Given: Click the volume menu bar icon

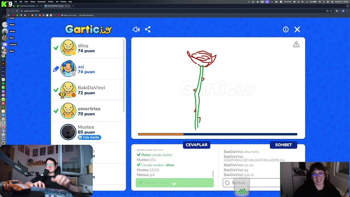Looking at the screenshot, I should point(302,2).
